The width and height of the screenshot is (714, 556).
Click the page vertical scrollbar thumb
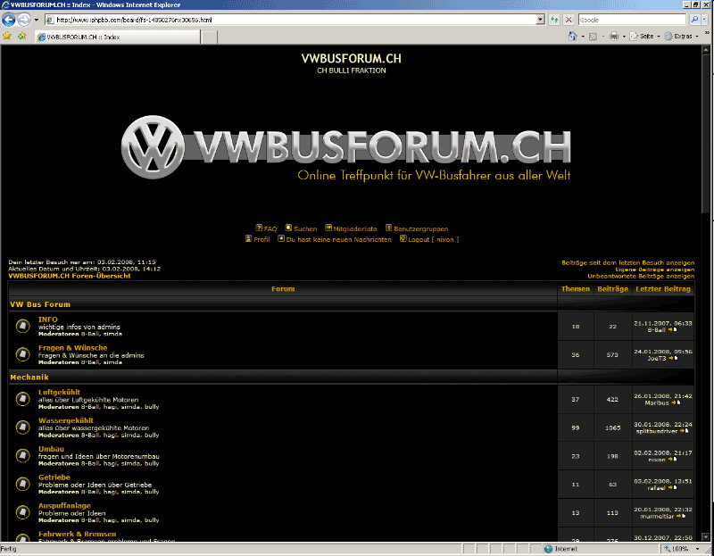[x=706, y=135]
